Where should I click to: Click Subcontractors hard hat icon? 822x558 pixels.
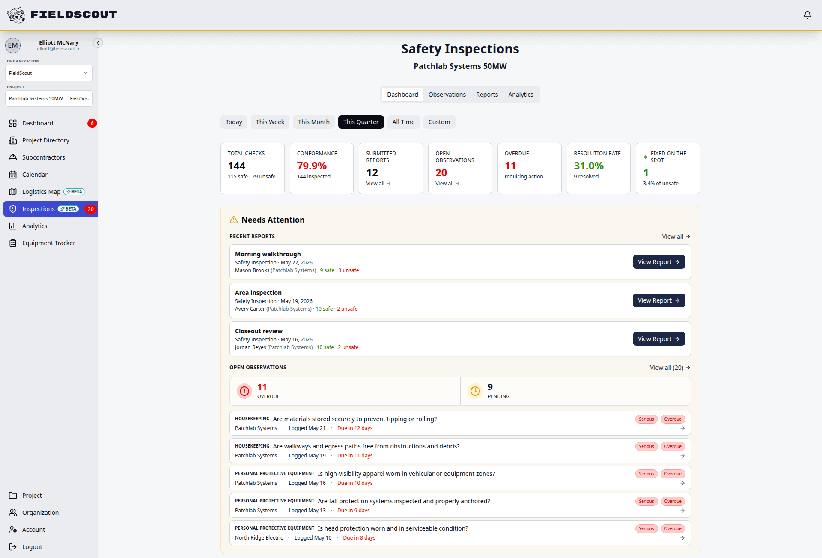(x=13, y=157)
